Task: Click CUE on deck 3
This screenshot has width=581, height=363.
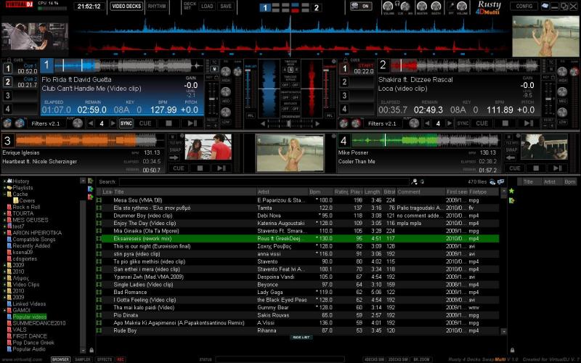Action: (x=179, y=168)
